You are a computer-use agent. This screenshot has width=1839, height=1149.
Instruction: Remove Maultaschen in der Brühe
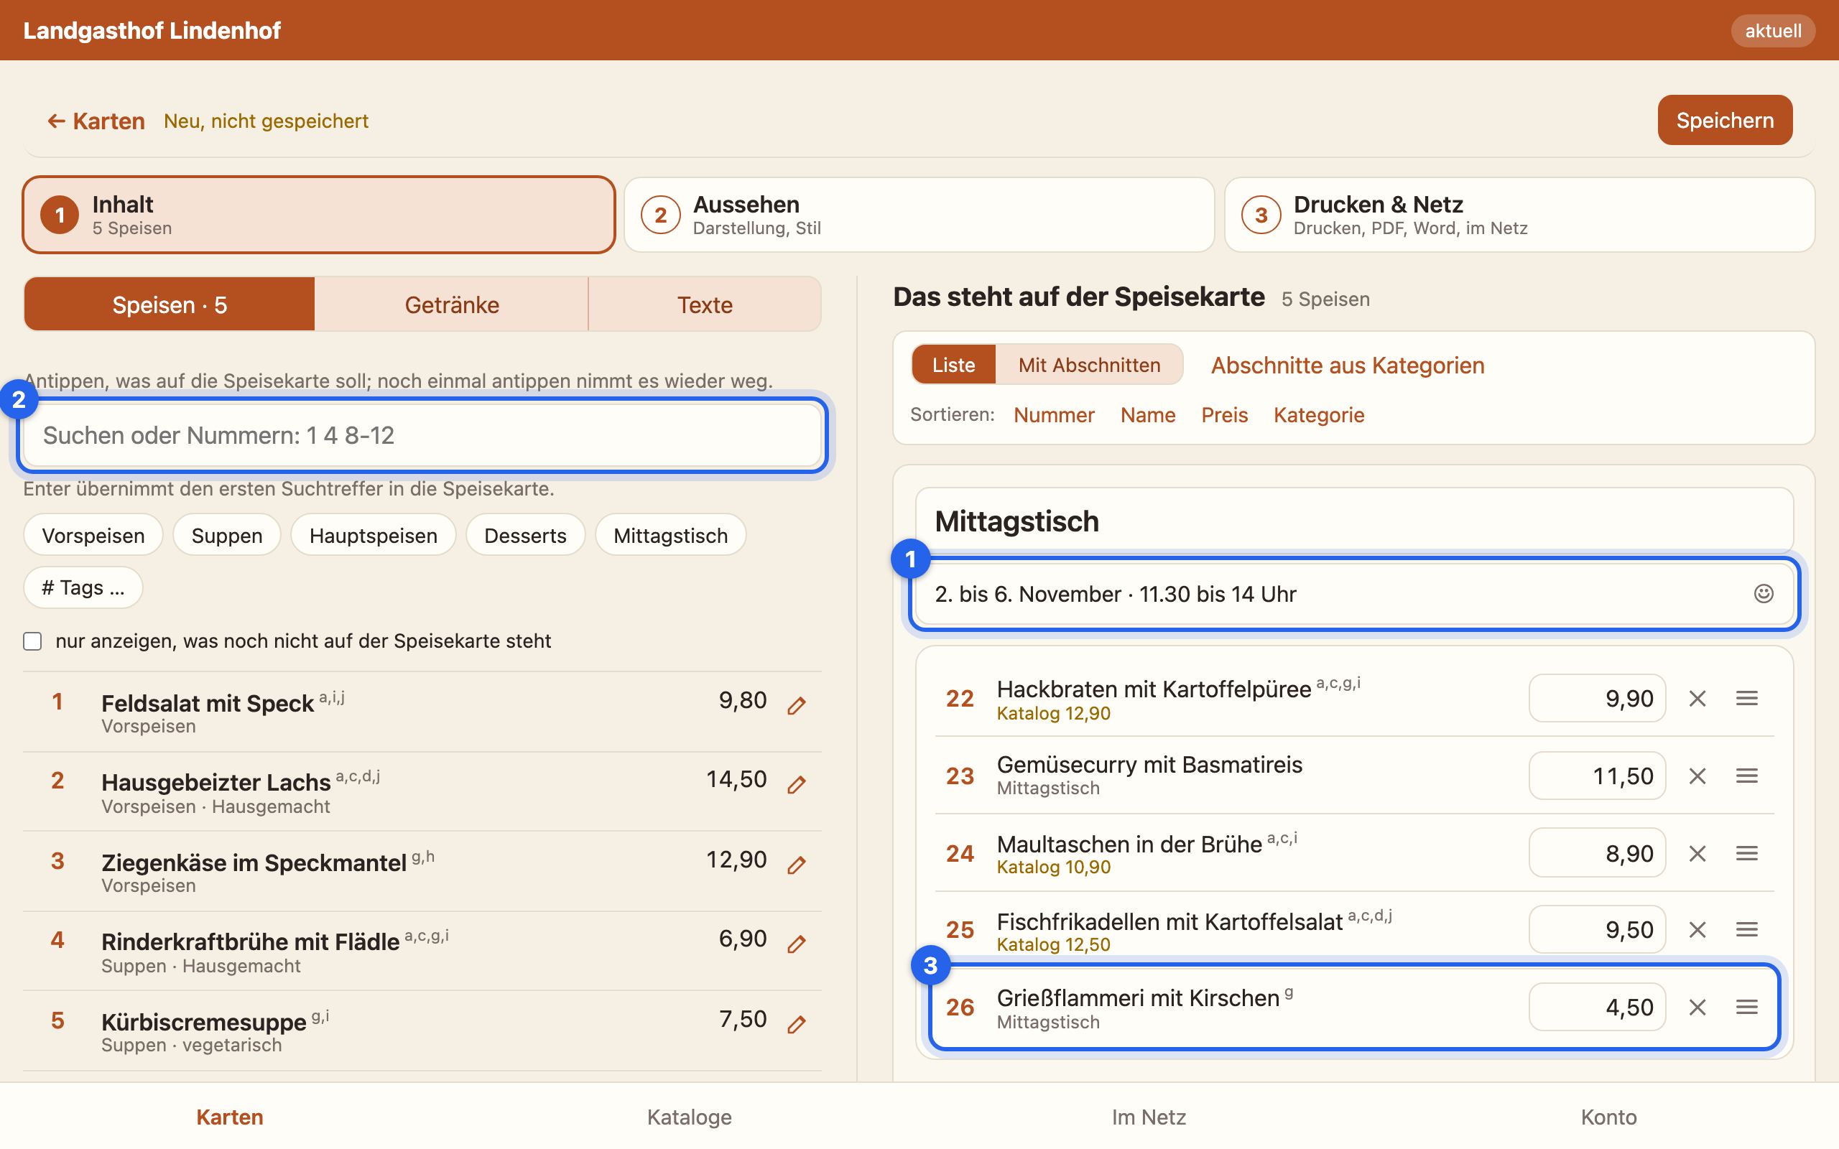click(1697, 853)
